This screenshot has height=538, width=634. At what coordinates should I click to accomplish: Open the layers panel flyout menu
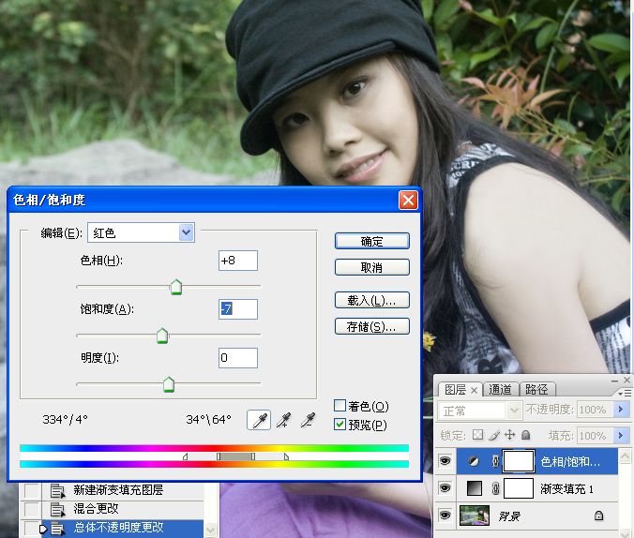click(624, 393)
